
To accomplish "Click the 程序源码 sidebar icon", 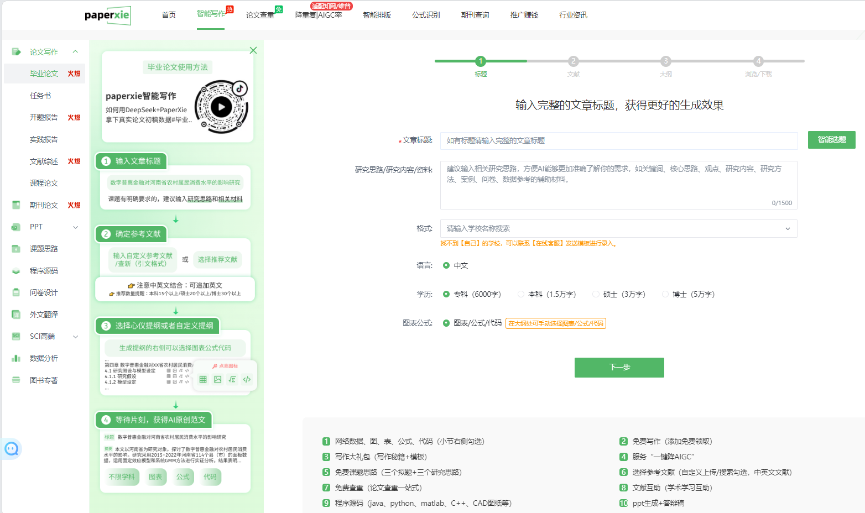I will (16, 271).
